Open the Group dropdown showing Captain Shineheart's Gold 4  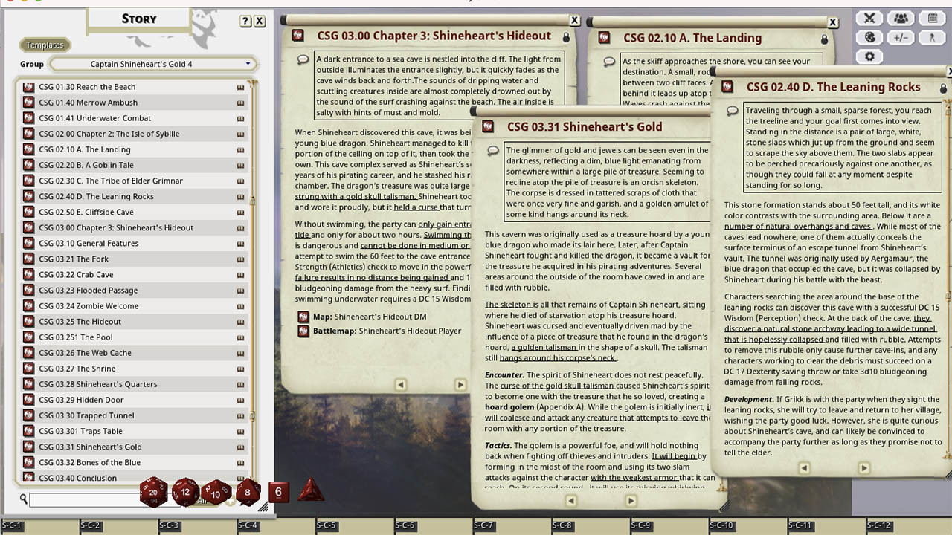(152, 64)
